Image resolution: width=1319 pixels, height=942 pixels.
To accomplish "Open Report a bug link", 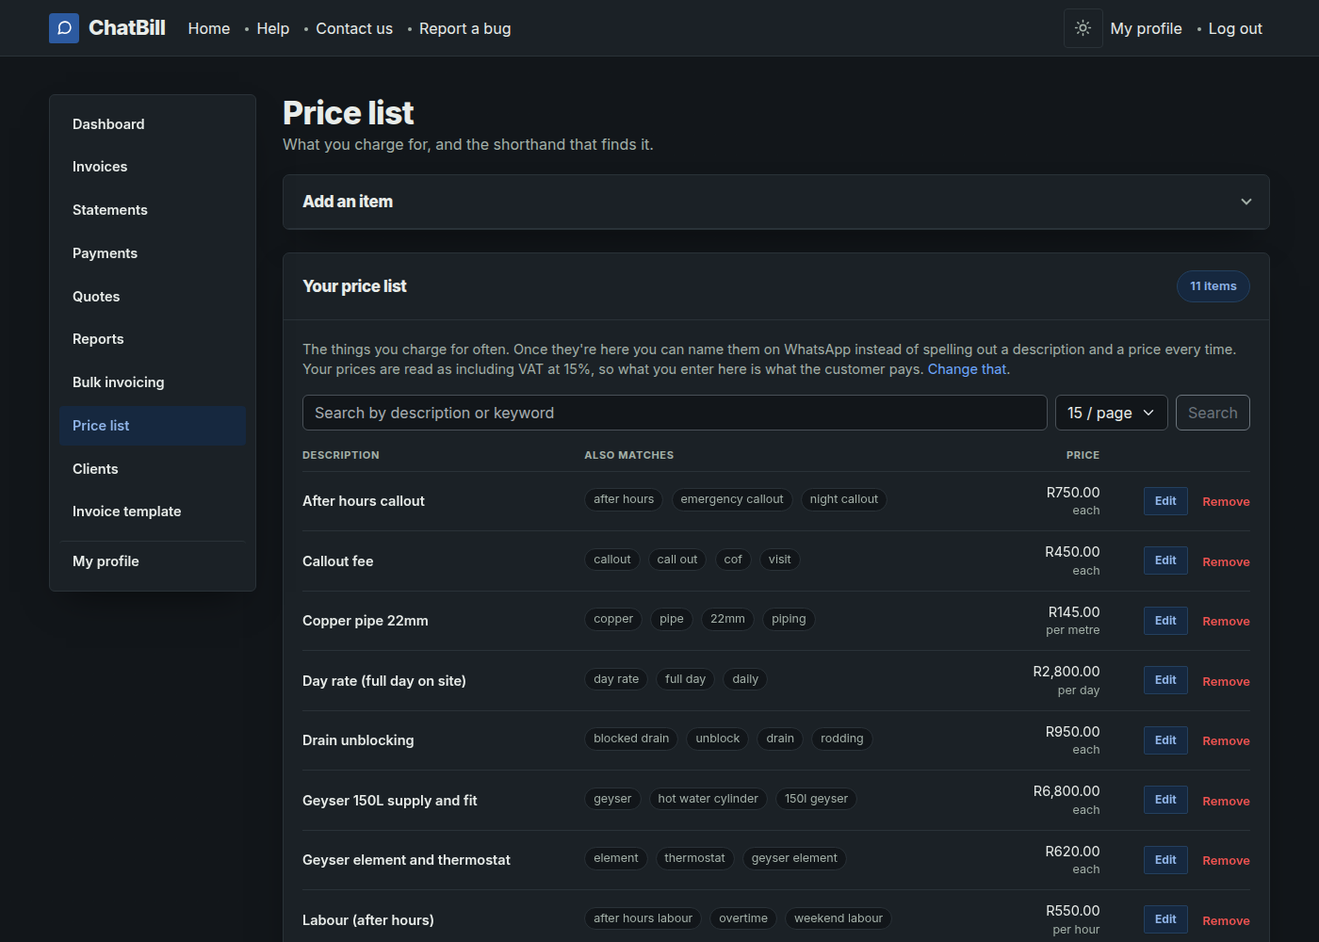I will point(465,28).
